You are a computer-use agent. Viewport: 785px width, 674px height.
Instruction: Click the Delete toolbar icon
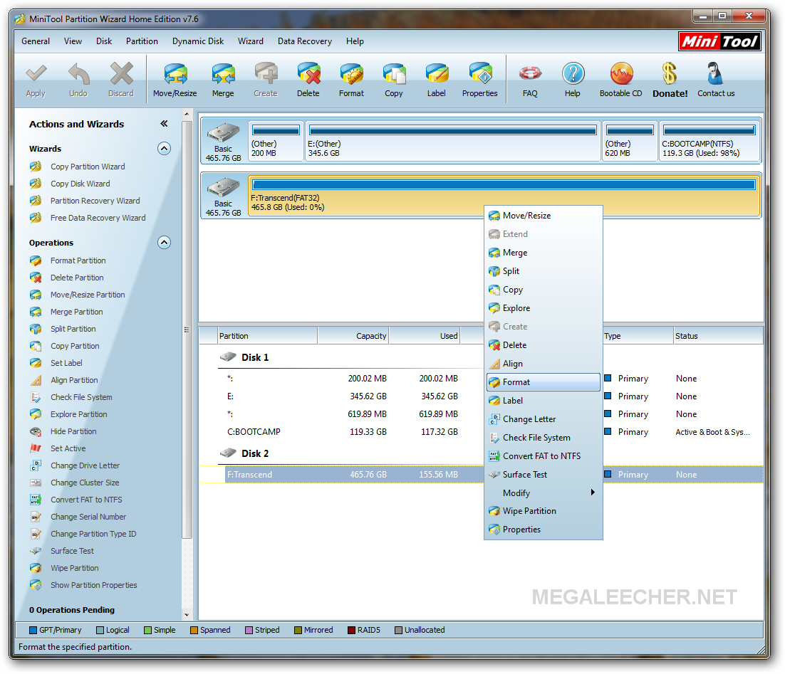click(308, 74)
